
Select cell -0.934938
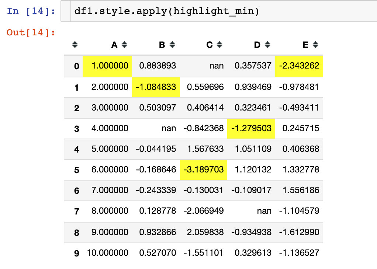click(251, 233)
